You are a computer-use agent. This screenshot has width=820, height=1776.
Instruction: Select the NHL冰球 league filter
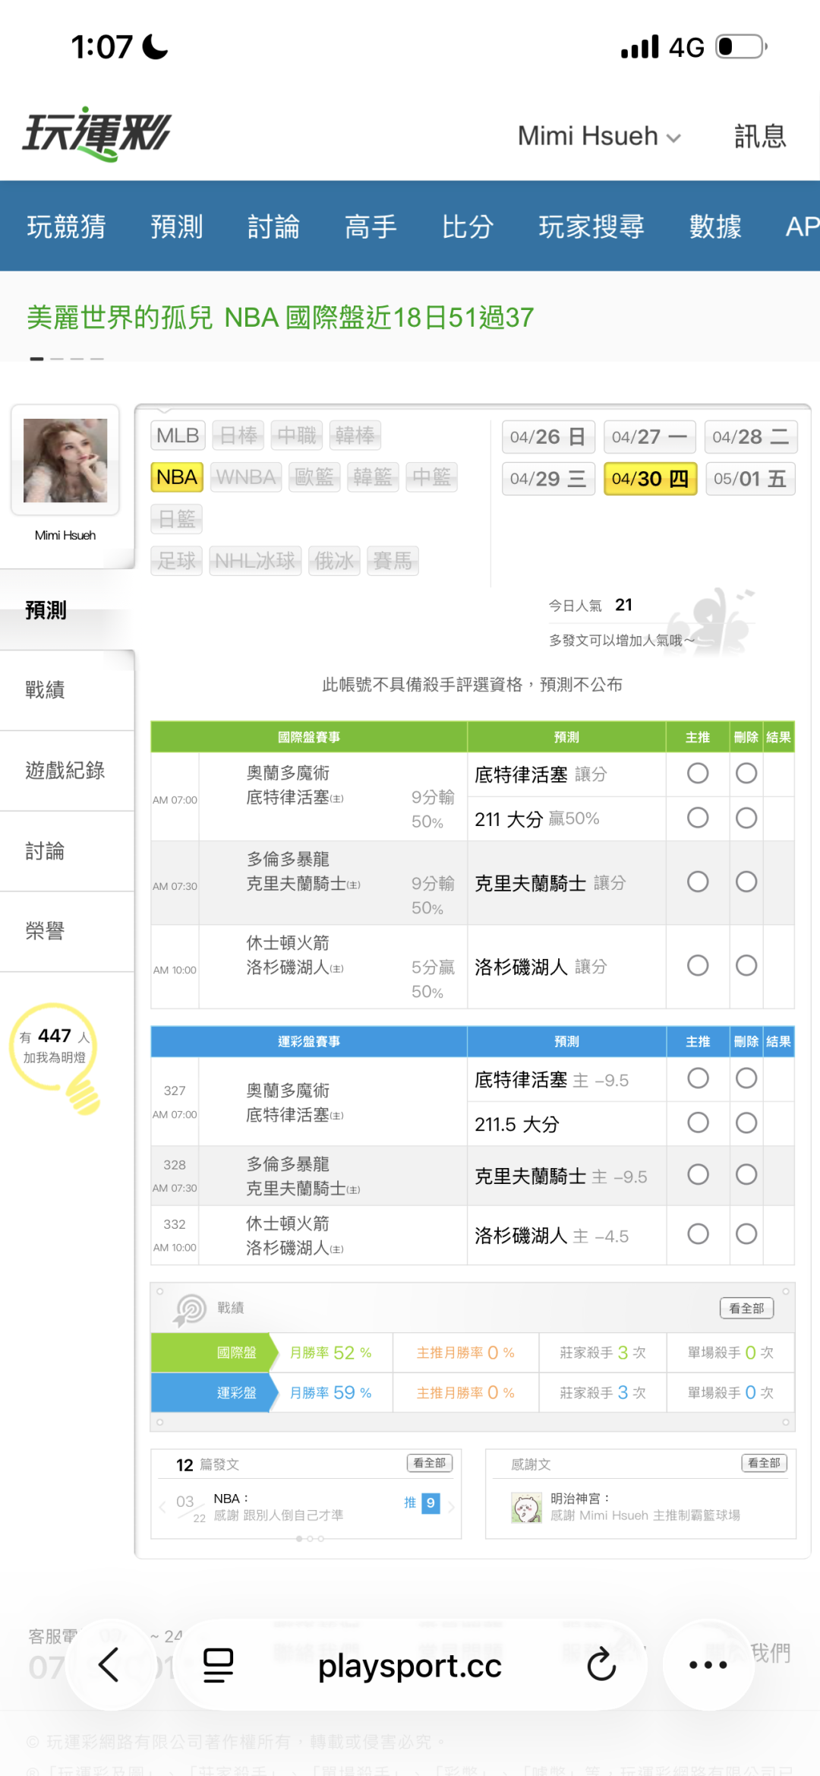coord(255,561)
